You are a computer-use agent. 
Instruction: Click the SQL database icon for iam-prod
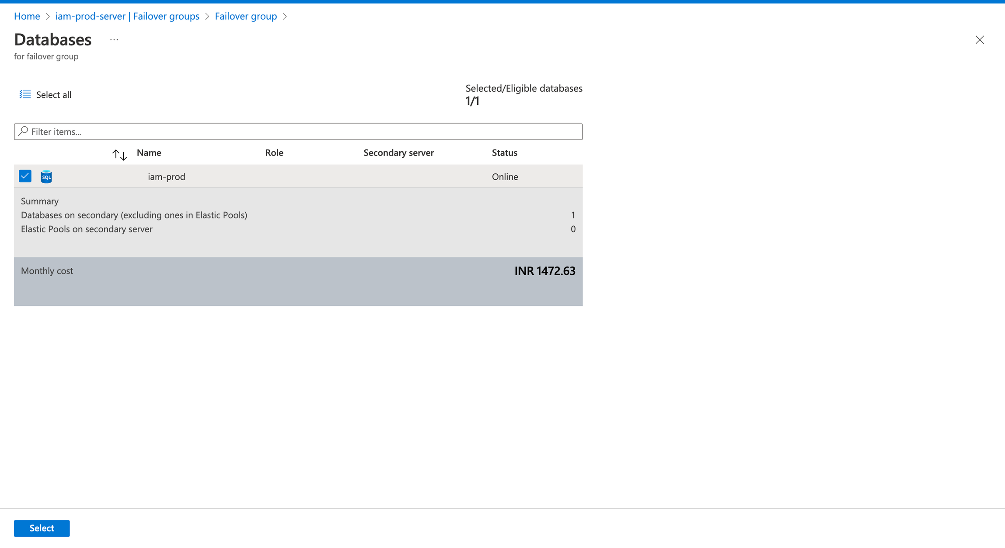point(46,177)
